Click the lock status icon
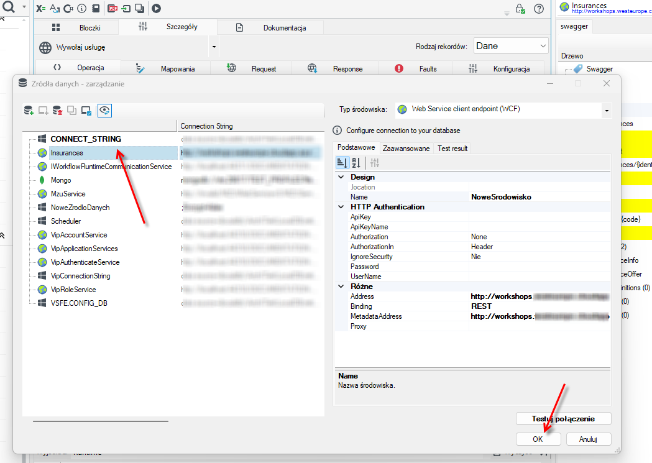652x463 pixels. [520, 8]
